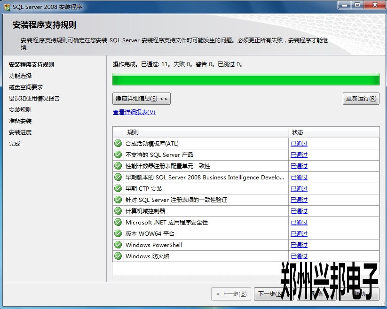Click the SQL Server installer title bar icon
This screenshot has height=309, width=387.
point(7,7)
